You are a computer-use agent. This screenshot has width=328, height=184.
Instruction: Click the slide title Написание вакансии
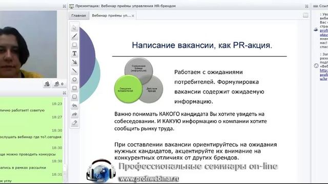202,45
